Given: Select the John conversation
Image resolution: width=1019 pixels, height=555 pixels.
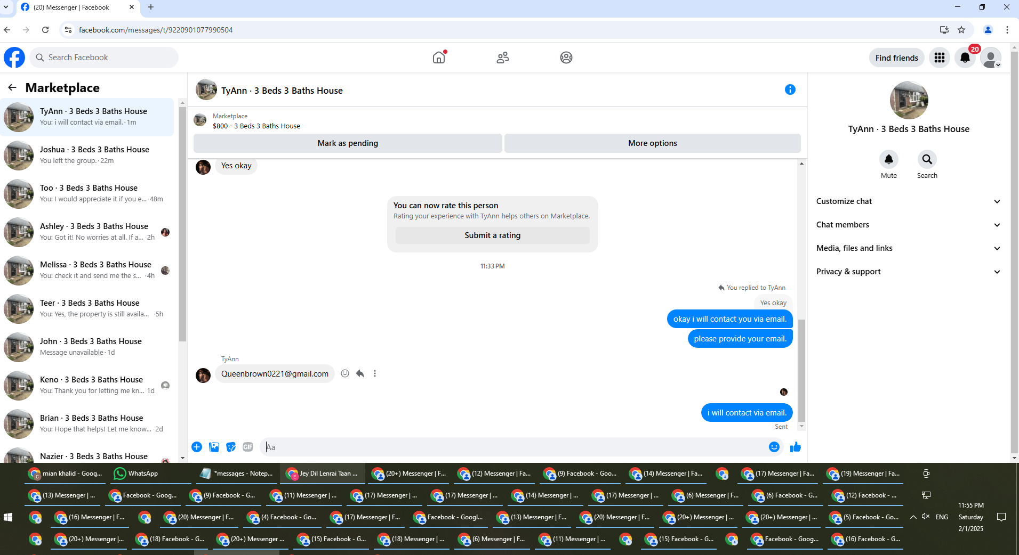Looking at the screenshot, I should tap(87, 346).
